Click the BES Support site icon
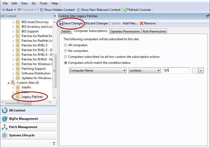This screenshot has height=148, width=210. click(18, 31)
